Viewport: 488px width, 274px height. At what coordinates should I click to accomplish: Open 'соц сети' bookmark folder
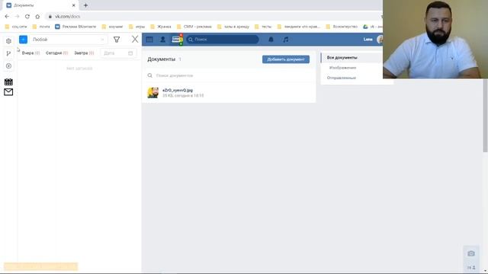(x=16, y=27)
